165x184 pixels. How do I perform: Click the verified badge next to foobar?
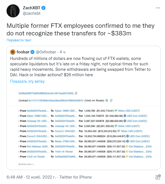pos(32,52)
